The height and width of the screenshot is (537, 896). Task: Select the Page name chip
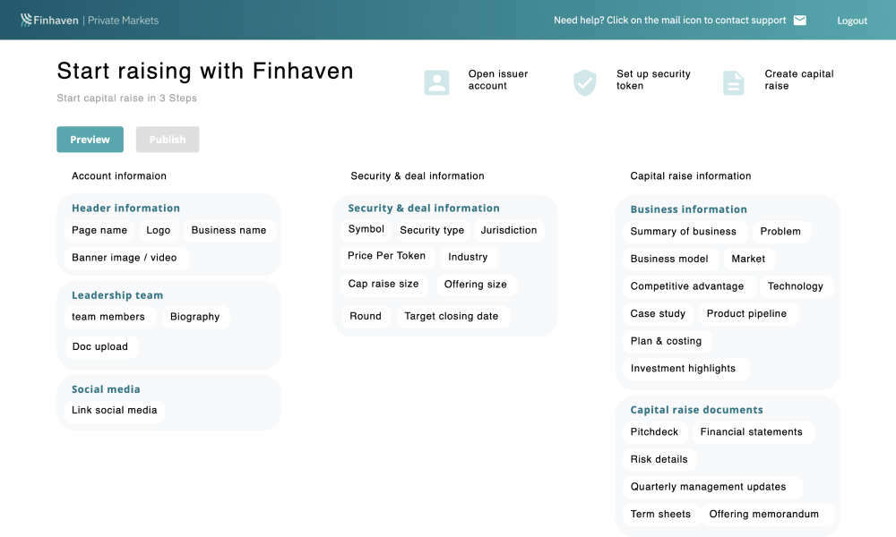tap(99, 231)
